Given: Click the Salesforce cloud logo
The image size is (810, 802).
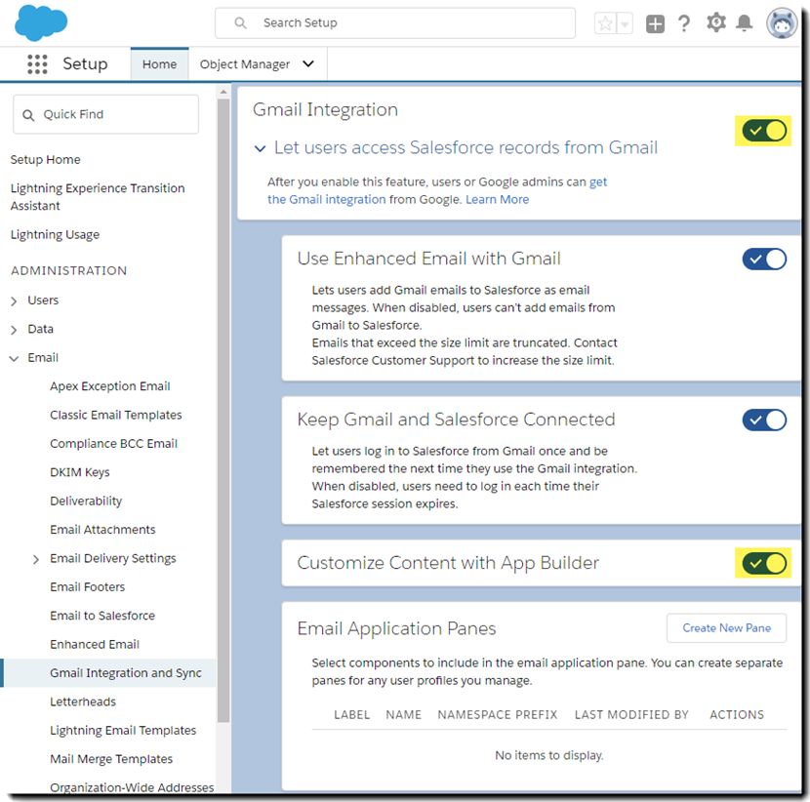Looking at the screenshot, I should coord(41,23).
